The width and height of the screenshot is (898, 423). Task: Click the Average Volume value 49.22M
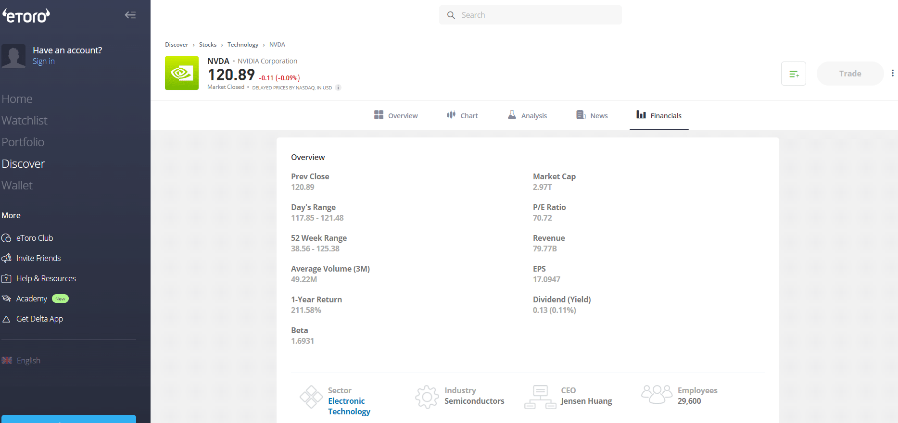(x=304, y=279)
